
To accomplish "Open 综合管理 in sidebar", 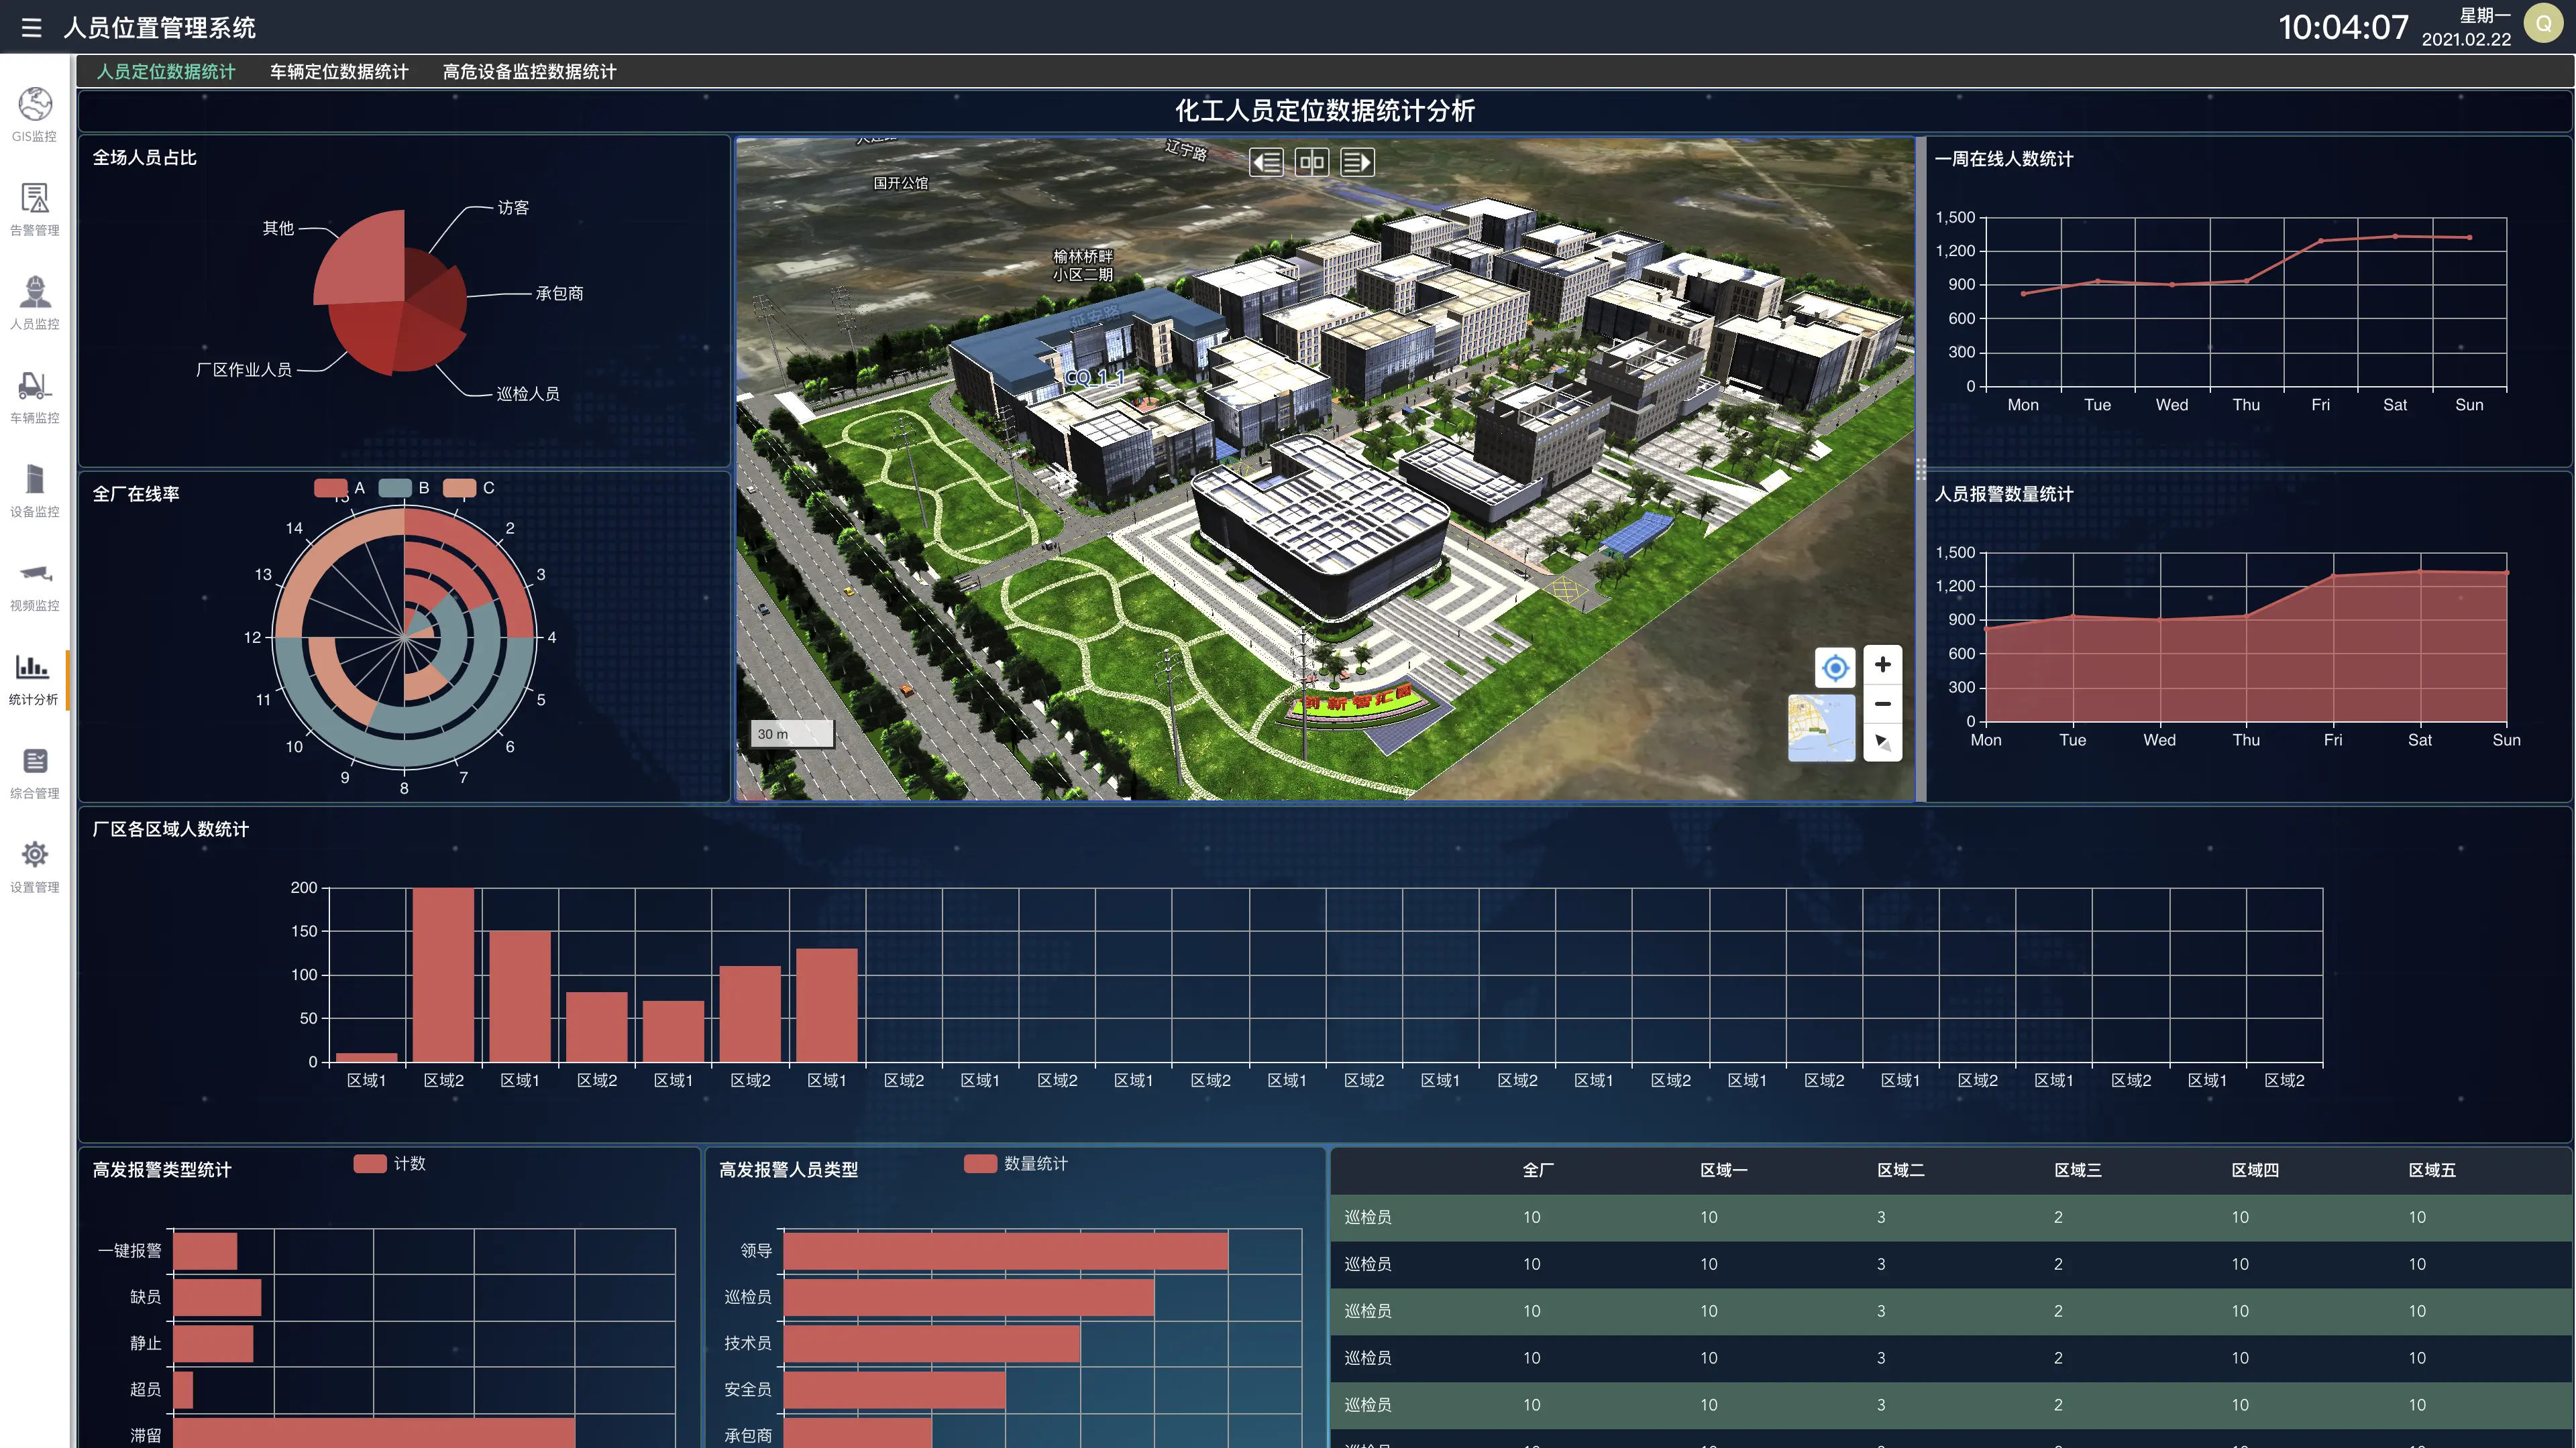I will click(x=34, y=772).
